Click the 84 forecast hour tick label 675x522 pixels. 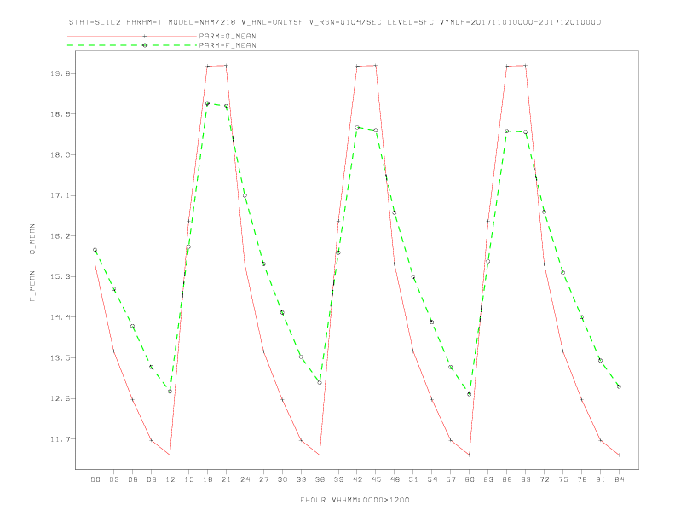(619, 479)
